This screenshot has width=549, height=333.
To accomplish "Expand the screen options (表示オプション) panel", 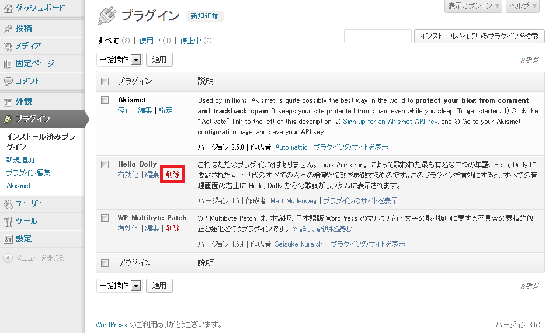I will [473, 6].
